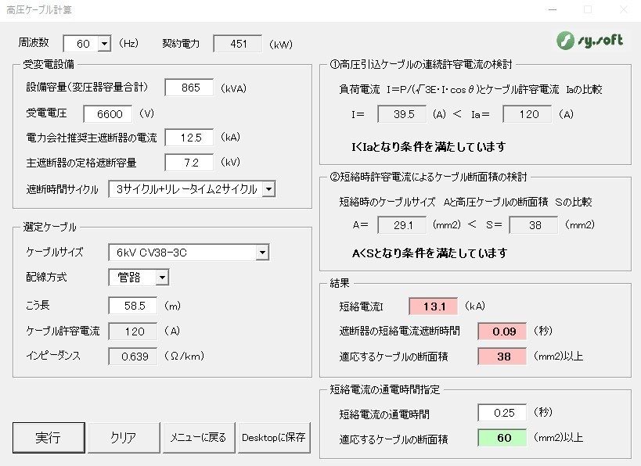Click the pink 短絡電流I result field

click(434, 306)
